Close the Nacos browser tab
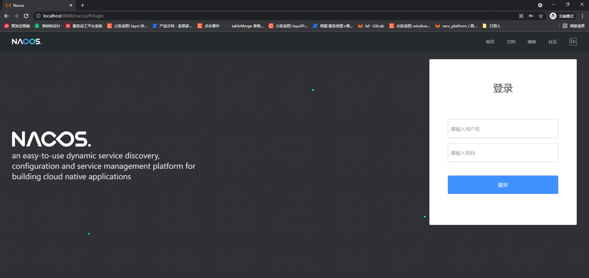The height and width of the screenshot is (278, 589). (71, 5)
